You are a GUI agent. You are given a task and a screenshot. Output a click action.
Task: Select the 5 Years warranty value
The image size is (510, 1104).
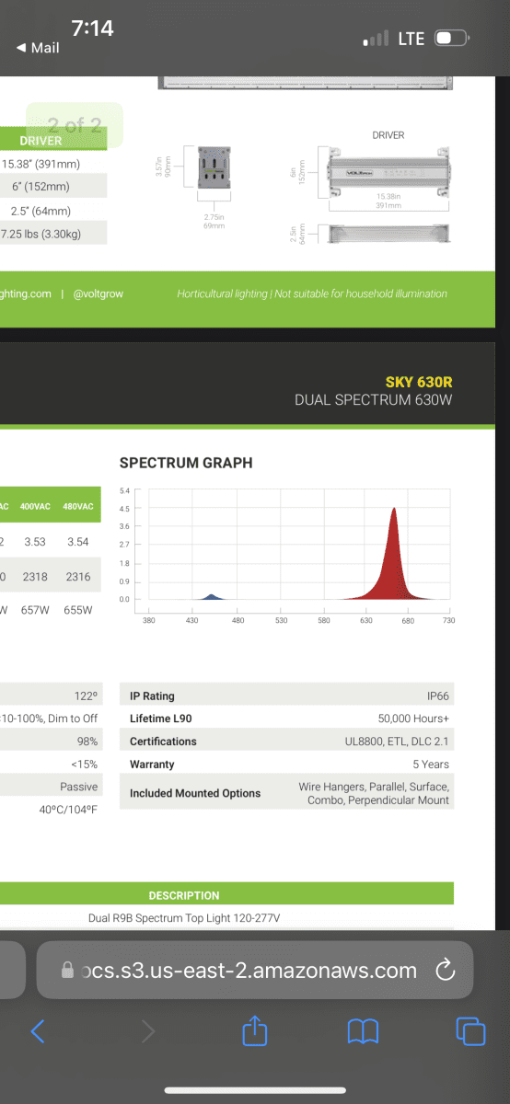coord(432,765)
